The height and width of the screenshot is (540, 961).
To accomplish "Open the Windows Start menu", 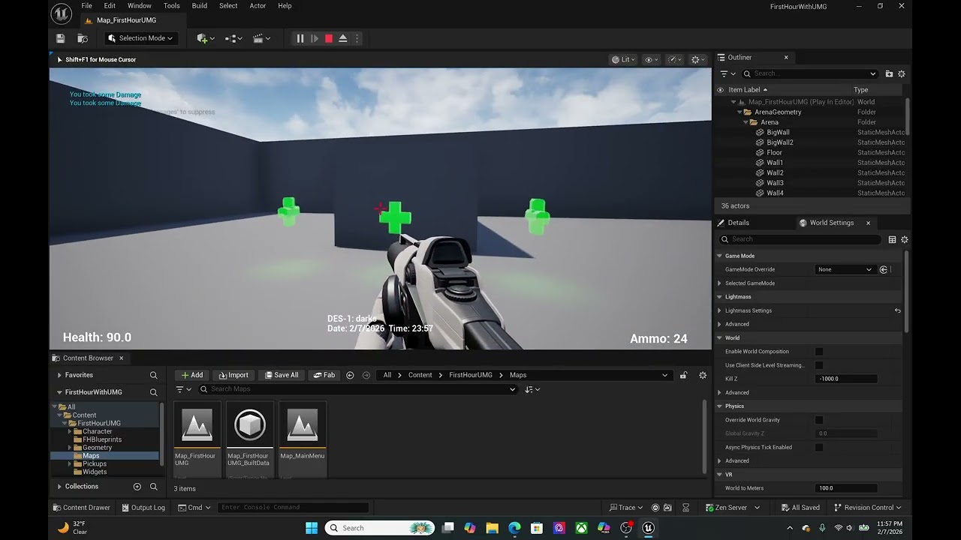I will [x=312, y=528].
